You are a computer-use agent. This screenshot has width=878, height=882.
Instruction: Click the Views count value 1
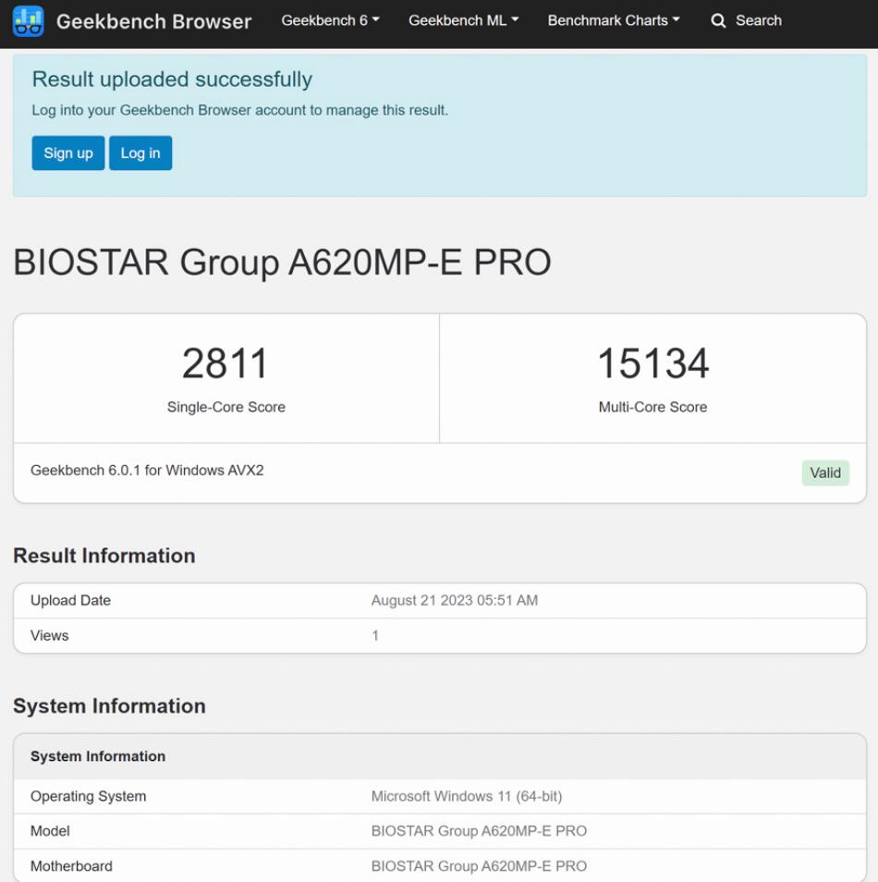point(375,636)
